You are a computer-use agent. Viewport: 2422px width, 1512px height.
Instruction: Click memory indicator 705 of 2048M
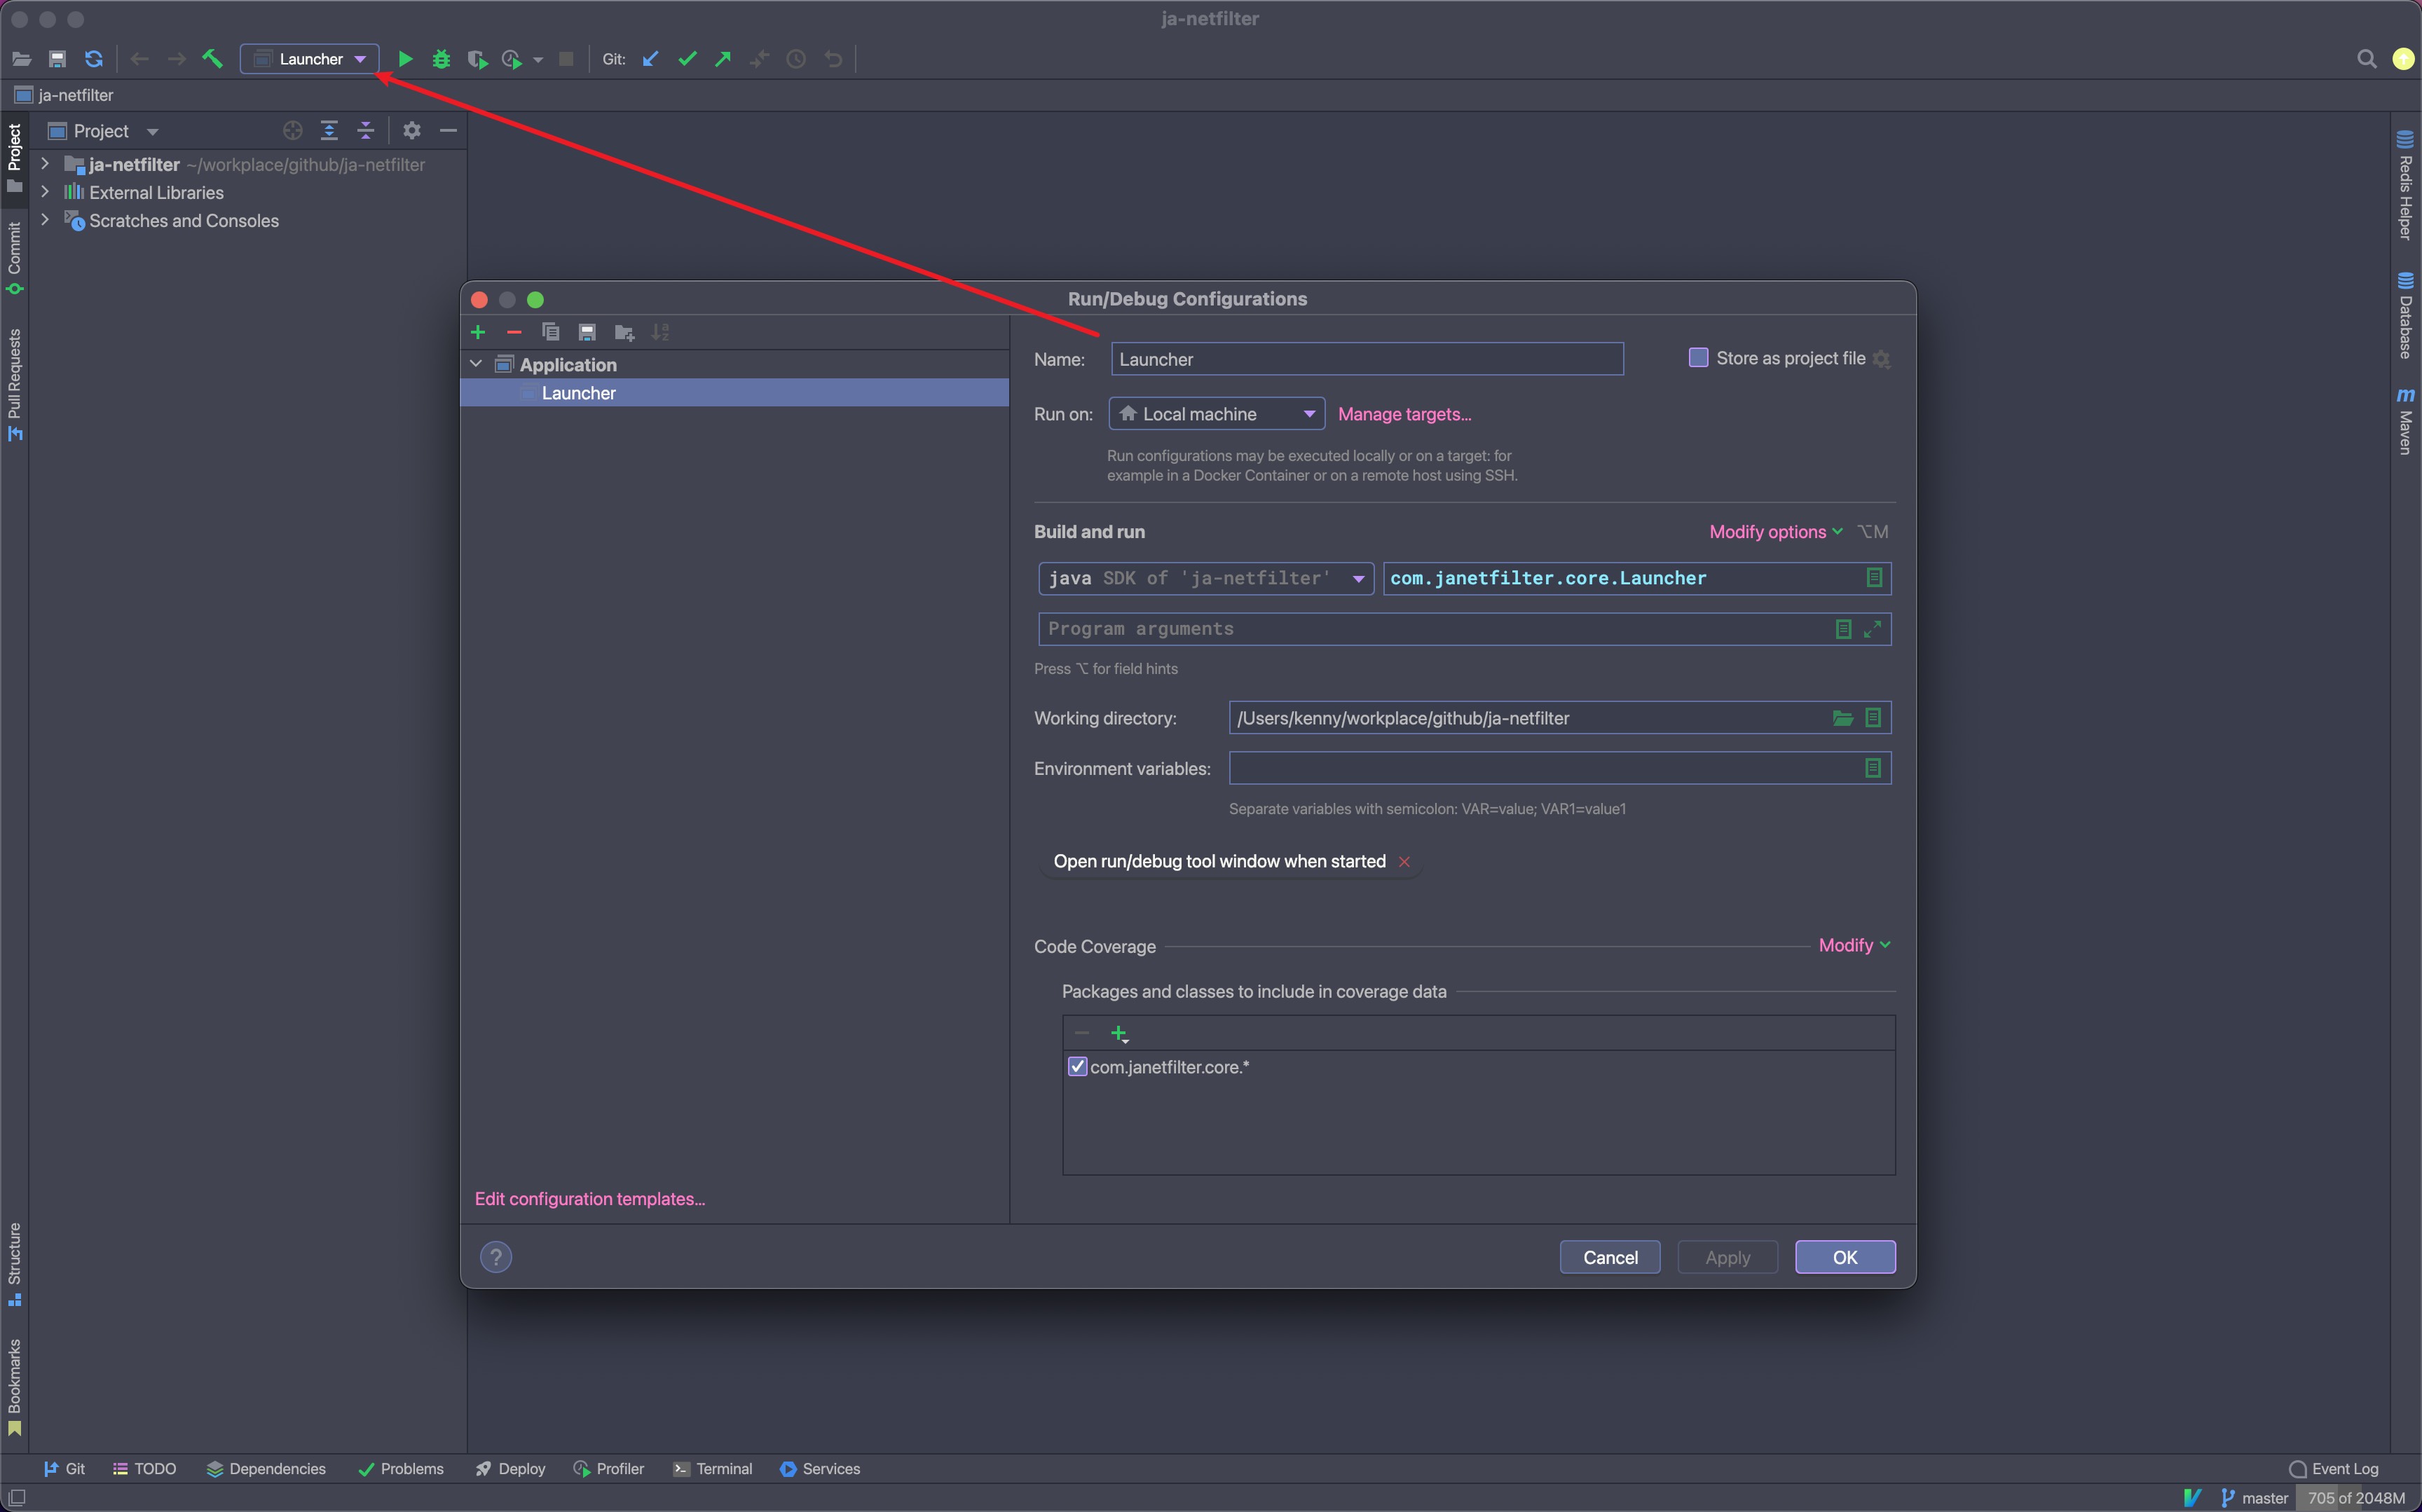(2356, 1497)
